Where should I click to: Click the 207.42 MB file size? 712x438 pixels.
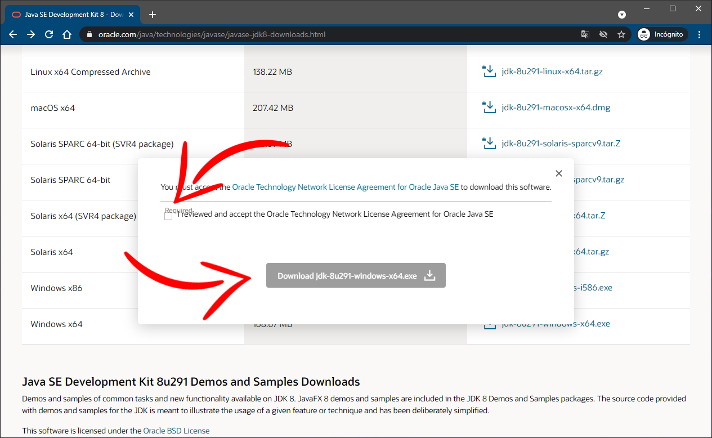click(273, 108)
